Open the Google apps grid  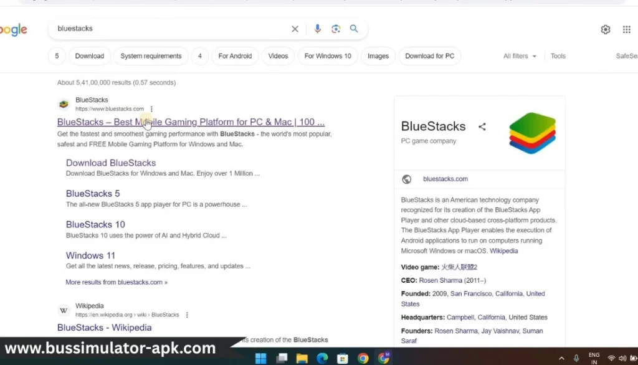tap(626, 29)
